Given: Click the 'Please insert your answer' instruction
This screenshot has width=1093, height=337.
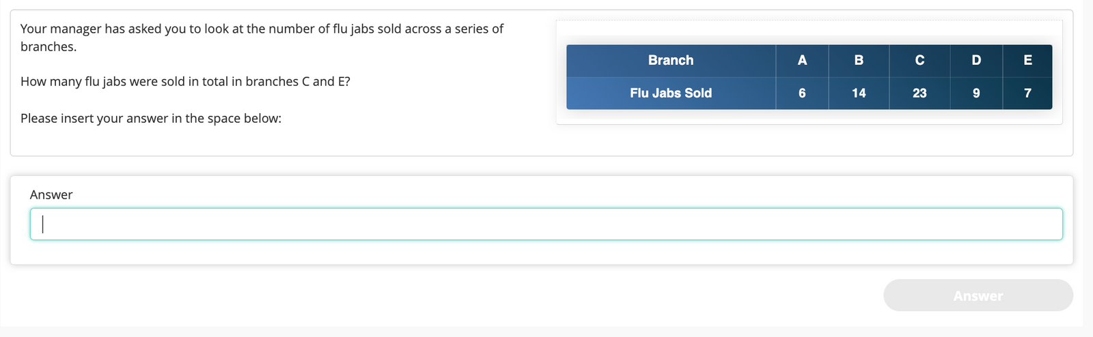Looking at the screenshot, I should click(151, 119).
